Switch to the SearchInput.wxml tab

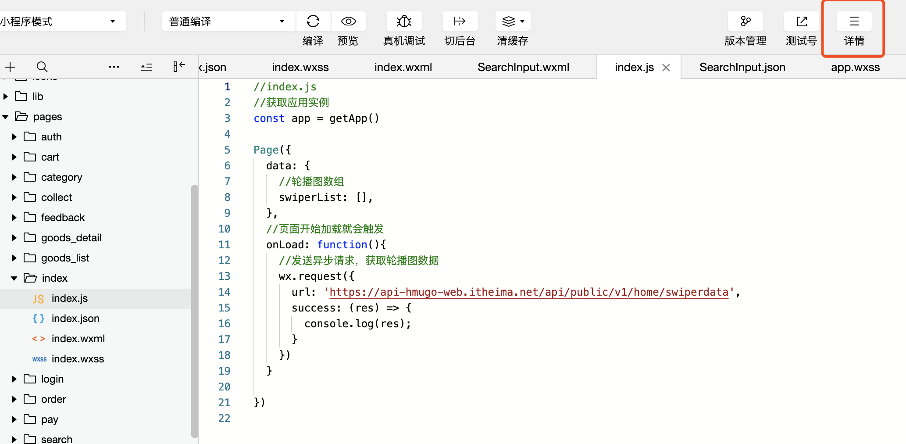[x=523, y=67]
